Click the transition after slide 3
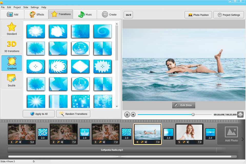The image size is (246, 164). point(126,134)
